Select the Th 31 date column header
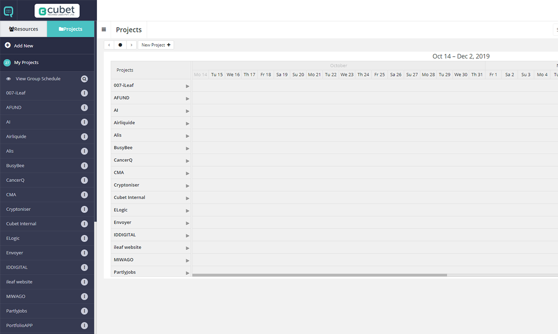The image size is (558, 334). [477, 75]
